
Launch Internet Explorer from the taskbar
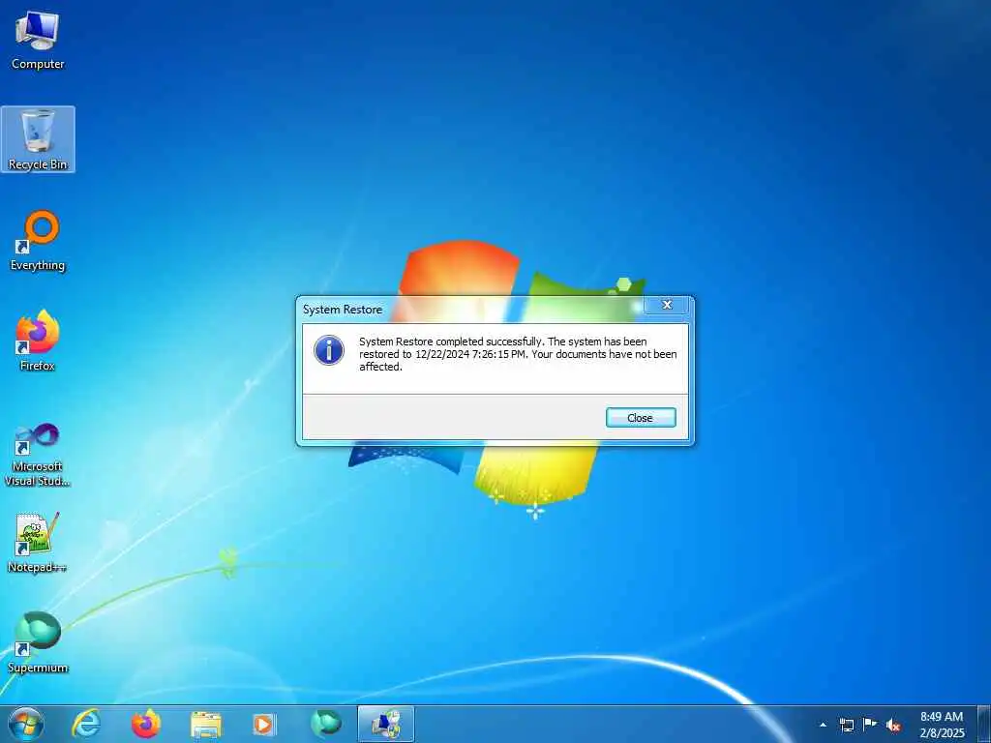[x=86, y=724]
